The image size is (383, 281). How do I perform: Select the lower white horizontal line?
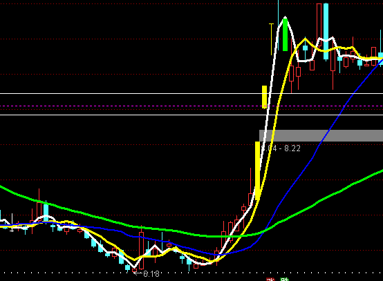pyautogui.click(x=192, y=115)
